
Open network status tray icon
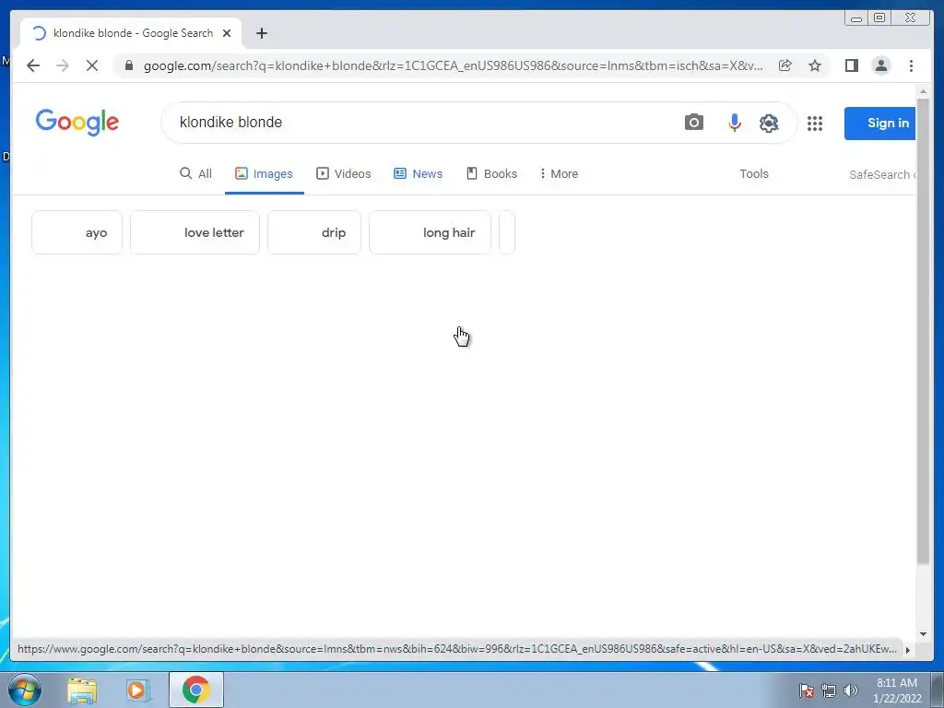[x=829, y=690]
